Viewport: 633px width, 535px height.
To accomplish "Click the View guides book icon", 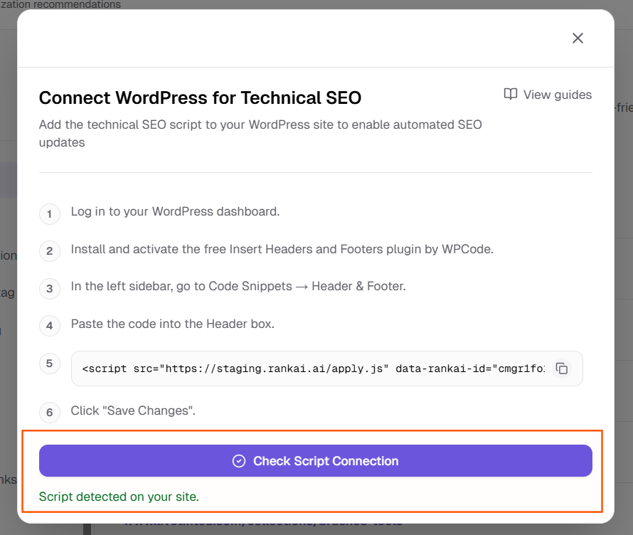I will [x=511, y=94].
